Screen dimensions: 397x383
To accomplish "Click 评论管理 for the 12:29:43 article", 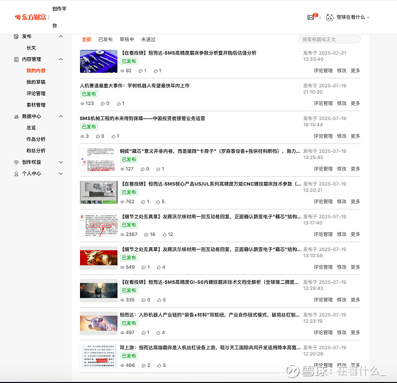I will pos(323,300).
